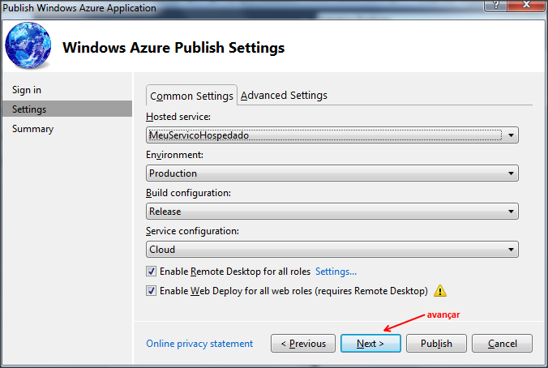Go to the Sign in step
This screenshot has height=368, width=548.
(27, 90)
